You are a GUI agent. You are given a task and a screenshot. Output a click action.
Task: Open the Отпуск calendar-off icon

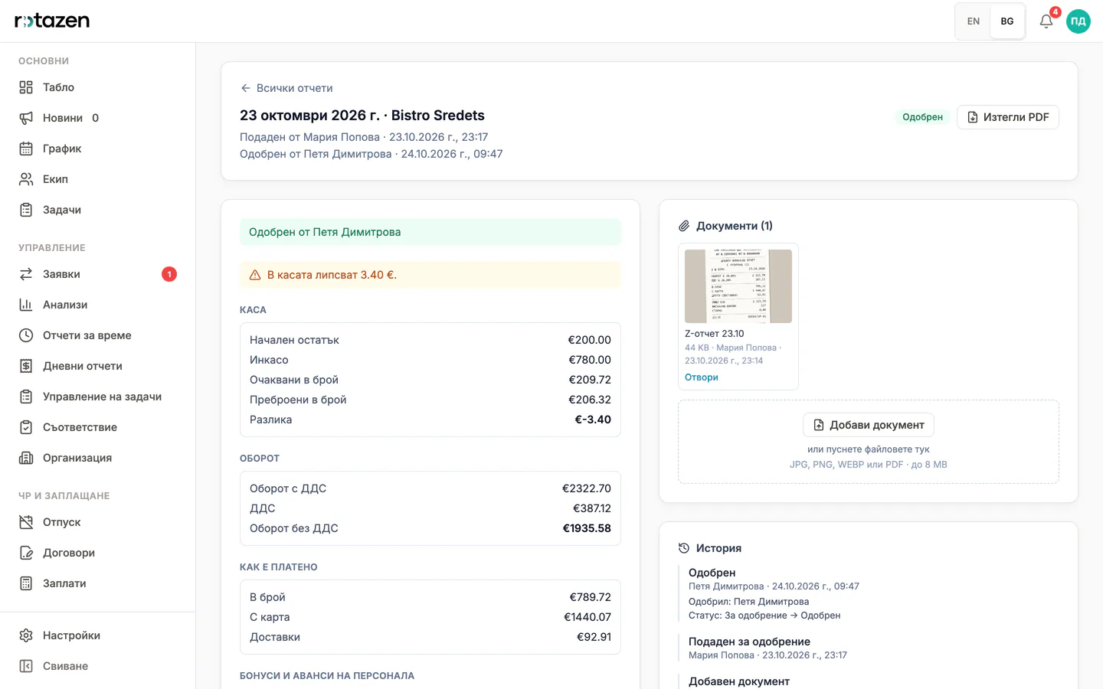point(26,522)
